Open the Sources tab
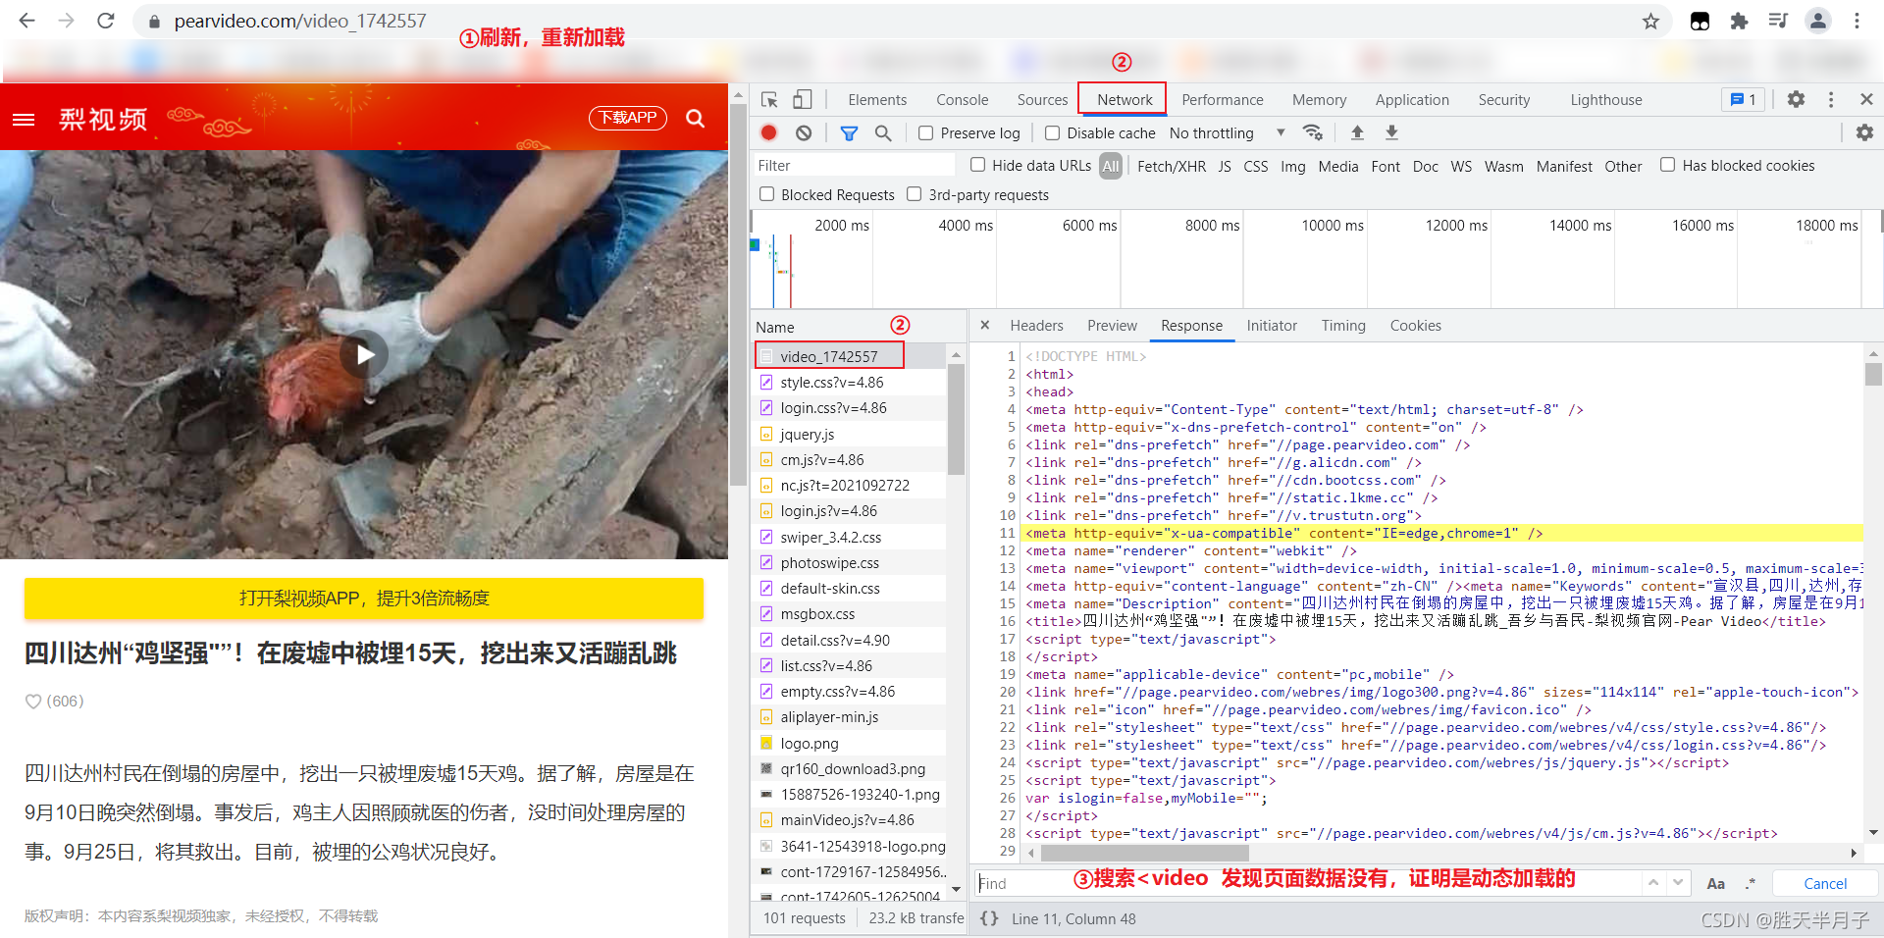This screenshot has height=938, width=1884. [x=1042, y=100]
